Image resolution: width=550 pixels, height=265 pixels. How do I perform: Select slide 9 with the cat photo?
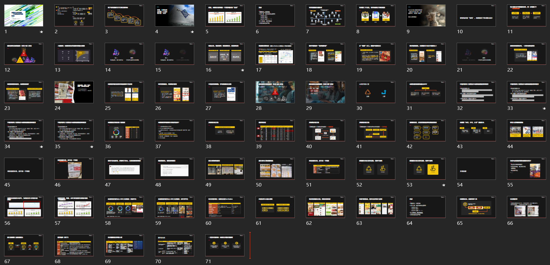[426, 16]
